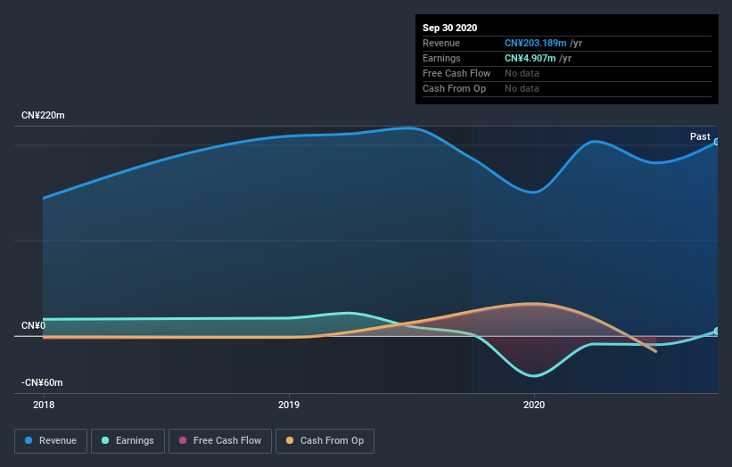The image size is (732, 467).
Task: Click the Sep 30 2020 tooltip header
Action: click(450, 28)
